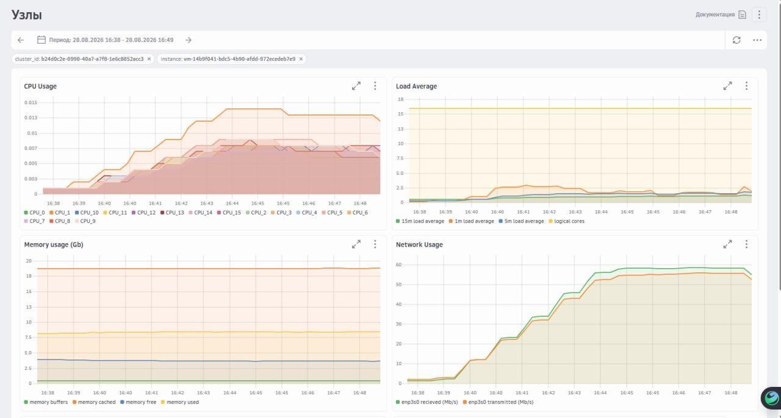Toggle CPU_7 series in legend
The image size is (781, 418).
[35, 221]
